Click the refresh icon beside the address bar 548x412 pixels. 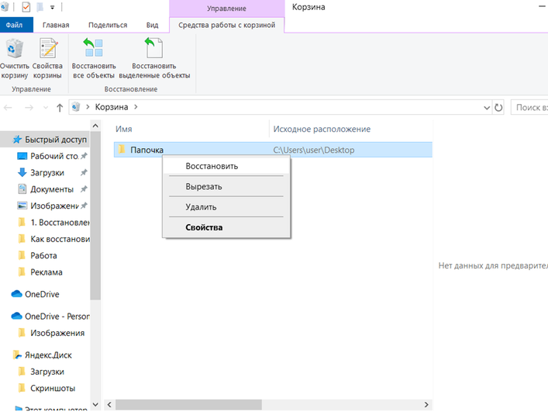(498, 107)
